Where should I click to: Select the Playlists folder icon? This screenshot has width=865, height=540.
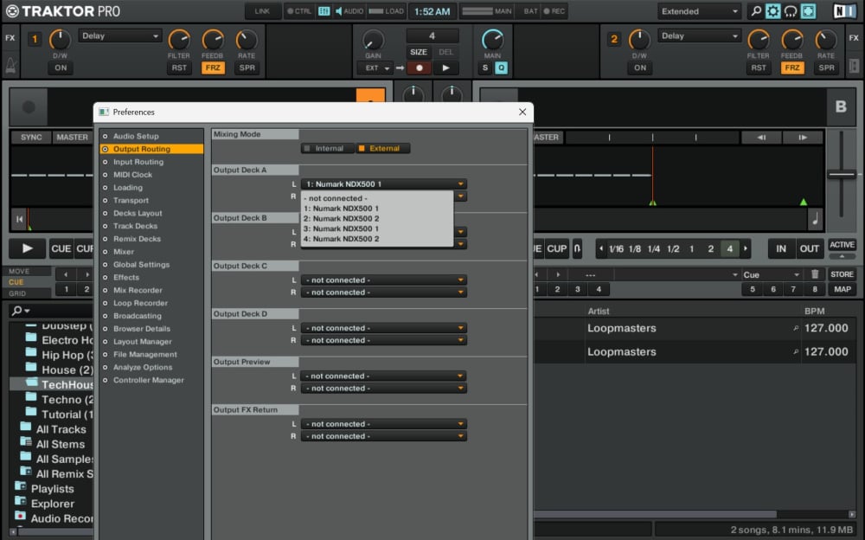coord(21,485)
